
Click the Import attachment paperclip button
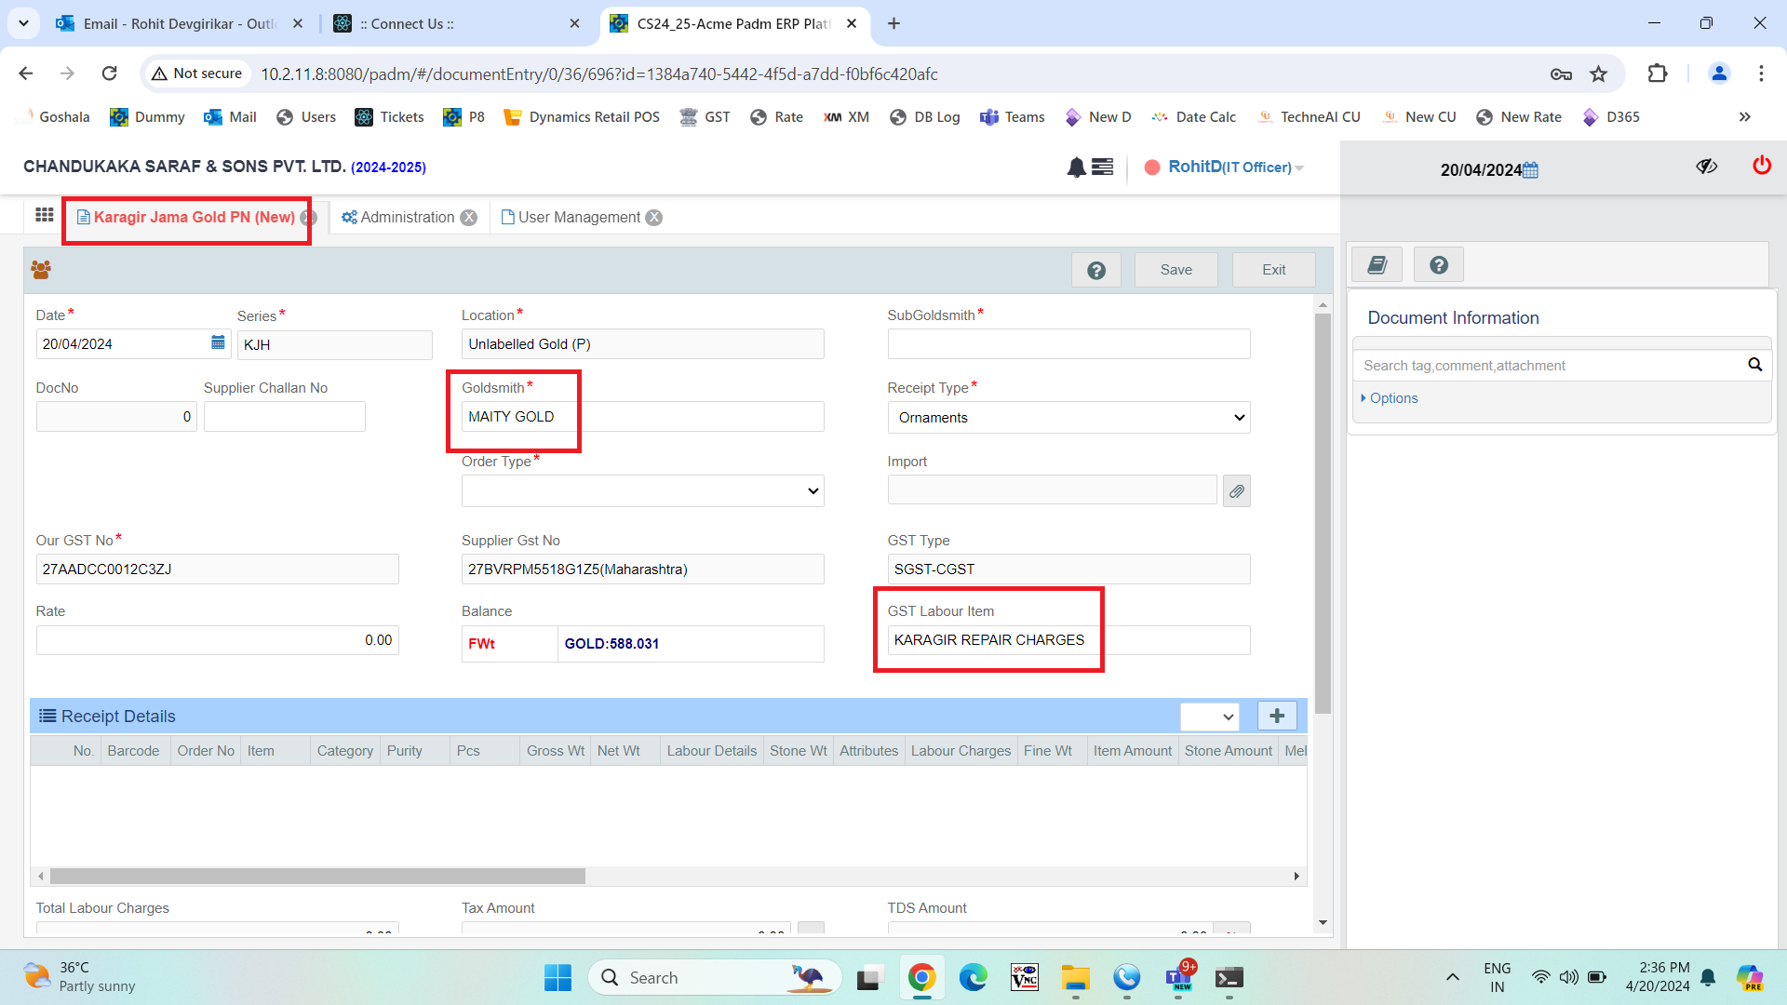point(1237,491)
